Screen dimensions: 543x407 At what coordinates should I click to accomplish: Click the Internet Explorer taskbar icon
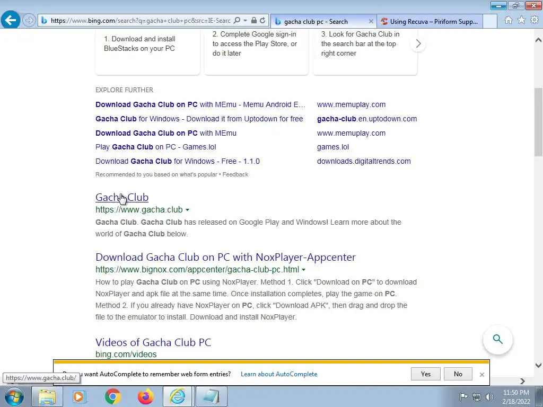(x=177, y=396)
